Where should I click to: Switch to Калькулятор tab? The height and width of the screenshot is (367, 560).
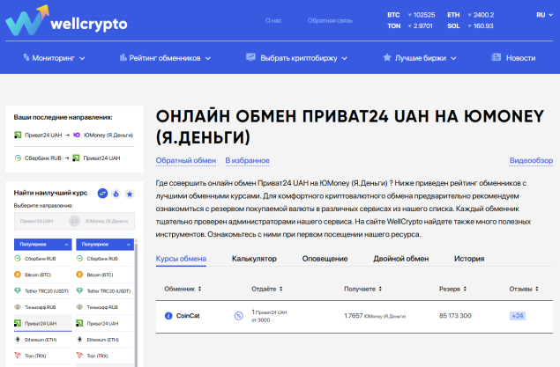254,259
